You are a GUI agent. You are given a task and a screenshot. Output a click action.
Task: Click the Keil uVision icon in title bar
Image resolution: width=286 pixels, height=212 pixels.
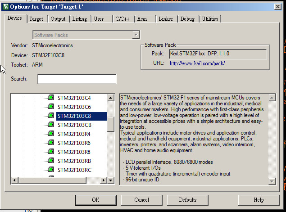(x=6, y=7)
